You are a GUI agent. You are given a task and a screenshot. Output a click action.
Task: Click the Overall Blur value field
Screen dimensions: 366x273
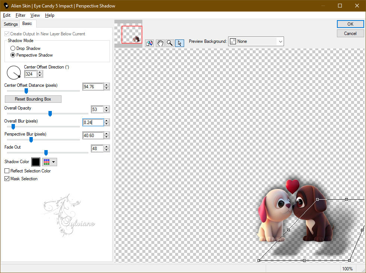(93, 122)
